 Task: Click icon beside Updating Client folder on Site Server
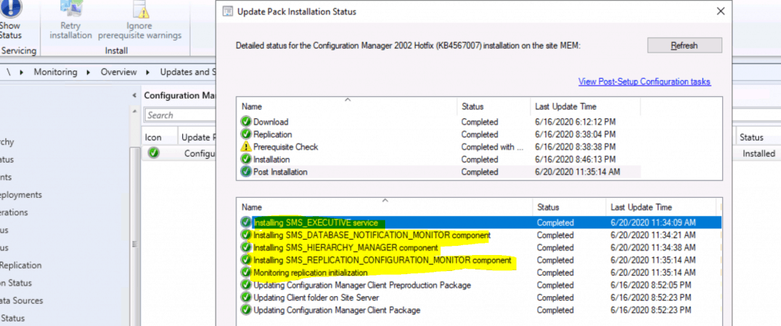(x=246, y=298)
